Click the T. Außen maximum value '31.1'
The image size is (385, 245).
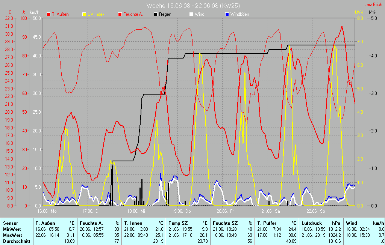(71, 235)
